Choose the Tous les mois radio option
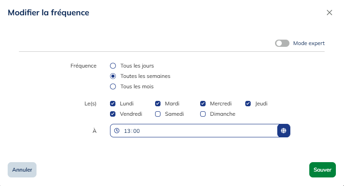The image size is (344, 186). tap(113, 86)
